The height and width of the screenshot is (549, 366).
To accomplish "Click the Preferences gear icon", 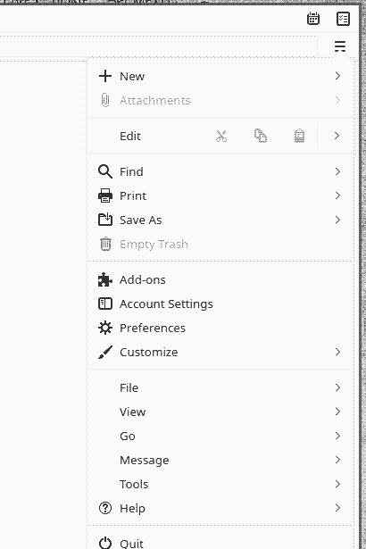I will click(x=105, y=328).
